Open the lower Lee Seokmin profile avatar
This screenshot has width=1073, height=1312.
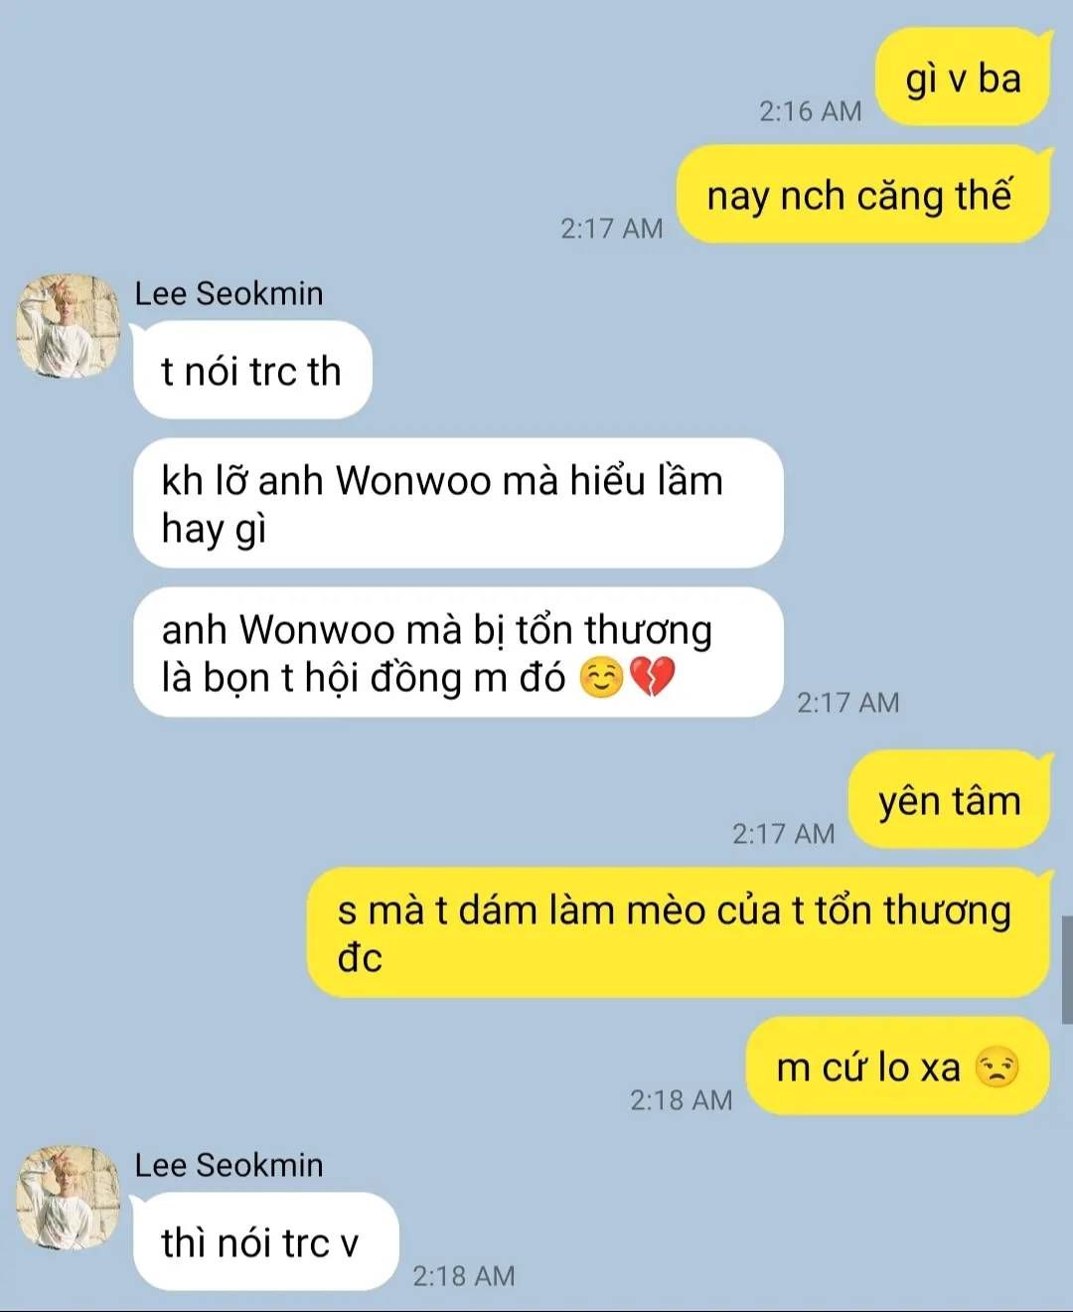point(68,1197)
